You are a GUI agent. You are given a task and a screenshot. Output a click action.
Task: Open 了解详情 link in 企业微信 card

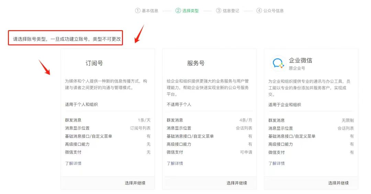coord(277,163)
